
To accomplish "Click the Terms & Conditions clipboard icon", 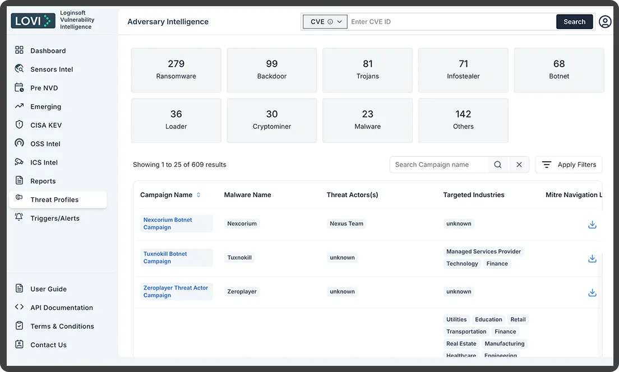I will [x=19, y=325].
